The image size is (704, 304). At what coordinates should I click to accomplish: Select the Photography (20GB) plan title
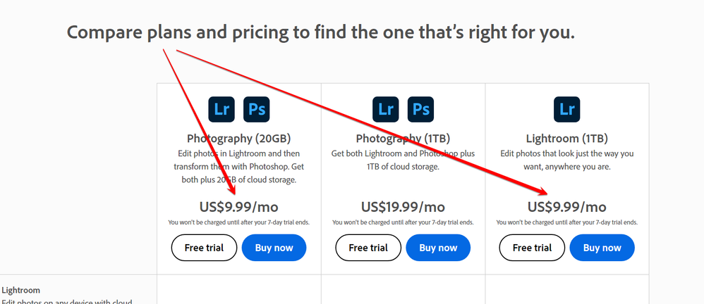[238, 139]
